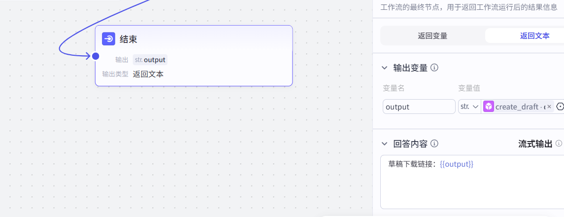This screenshot has width=564, height=217.
Task: Click the str. output tag on node
Action: tap(150, 60)
